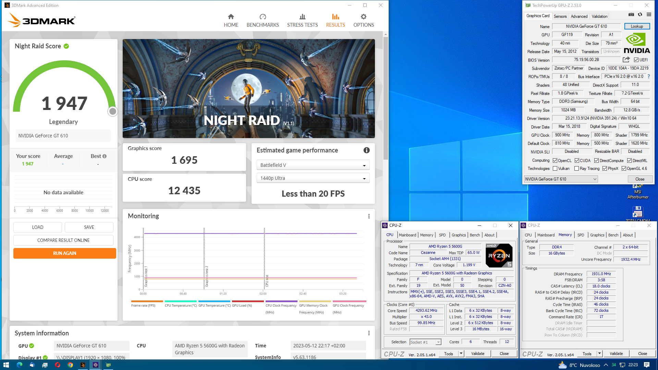The image size is (658, 370).
Task: Expand the Tools arrow in the CPU-Z CPU window
Action: 461,354
